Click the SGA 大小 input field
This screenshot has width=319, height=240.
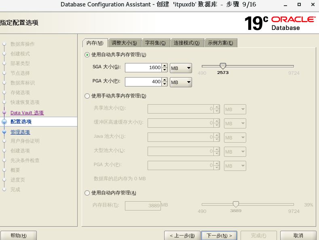tap(143, 67)
